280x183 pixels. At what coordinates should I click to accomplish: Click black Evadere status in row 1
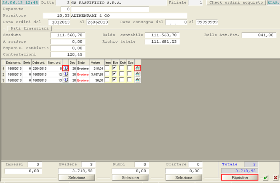(x=83, y=69)
